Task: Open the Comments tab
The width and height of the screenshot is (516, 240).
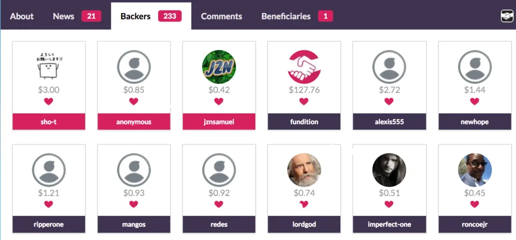Action: [221, 16]
